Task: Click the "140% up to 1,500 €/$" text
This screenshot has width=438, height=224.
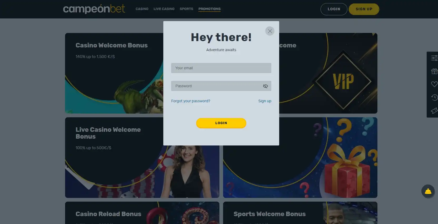Action: coord(95,57)
